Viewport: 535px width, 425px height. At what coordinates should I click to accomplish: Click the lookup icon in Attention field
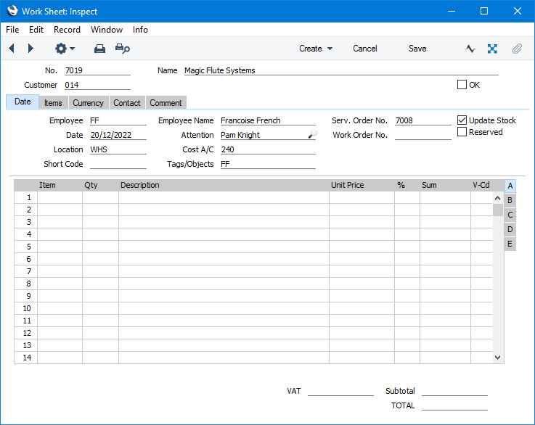[x=312, y=135]
